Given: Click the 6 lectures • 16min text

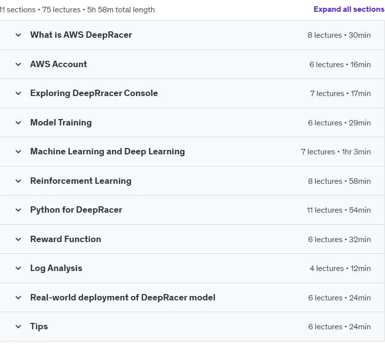Looking at the screenshot, I should [x=340, y=65].
